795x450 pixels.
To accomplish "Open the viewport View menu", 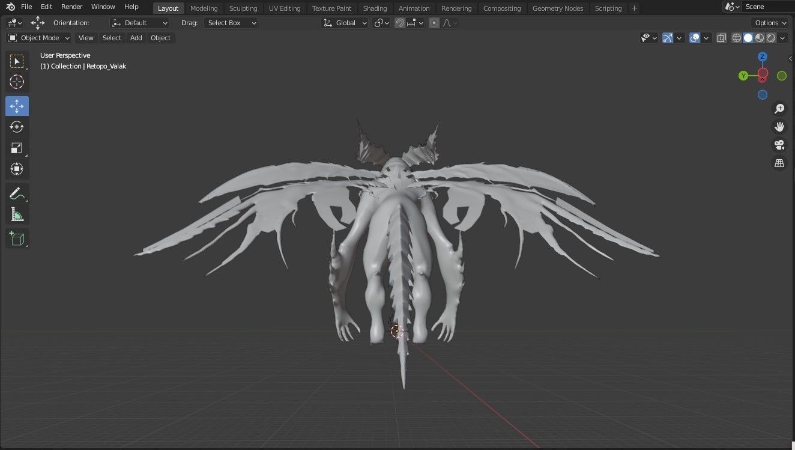I will (x=86, y=38).
